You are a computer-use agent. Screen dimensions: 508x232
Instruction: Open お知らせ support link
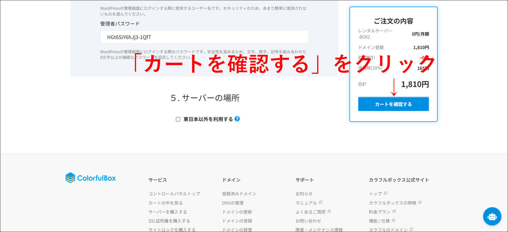click(x=304, y=194)
